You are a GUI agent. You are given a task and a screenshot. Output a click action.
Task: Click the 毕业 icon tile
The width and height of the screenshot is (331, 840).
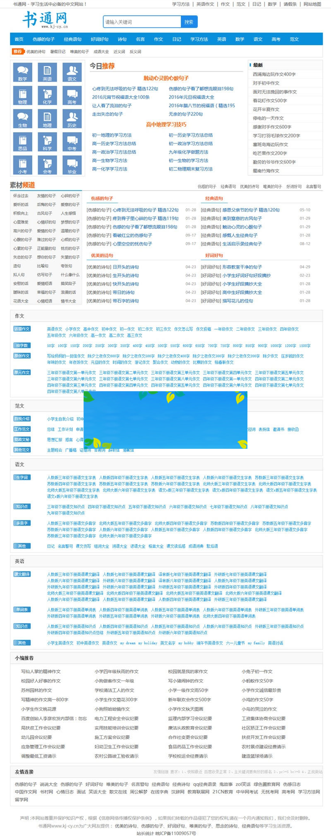click(72, 165)
